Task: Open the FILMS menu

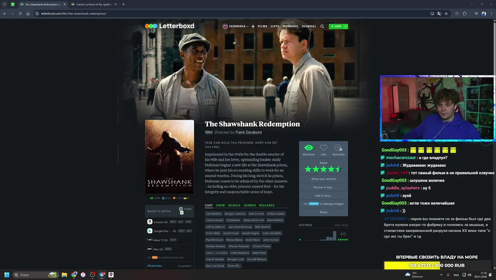Action: point(263,26)
